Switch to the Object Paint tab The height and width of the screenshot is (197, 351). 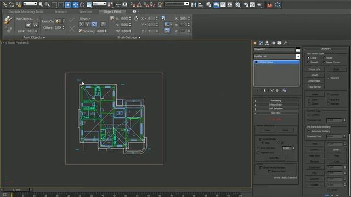pos(112,11)
